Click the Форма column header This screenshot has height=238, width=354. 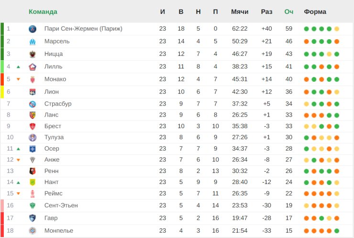click(x=315, y=11)
